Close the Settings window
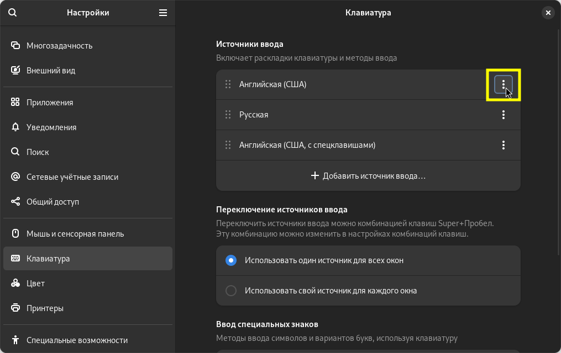Viewport: 561px width, 353px height. 548,13
